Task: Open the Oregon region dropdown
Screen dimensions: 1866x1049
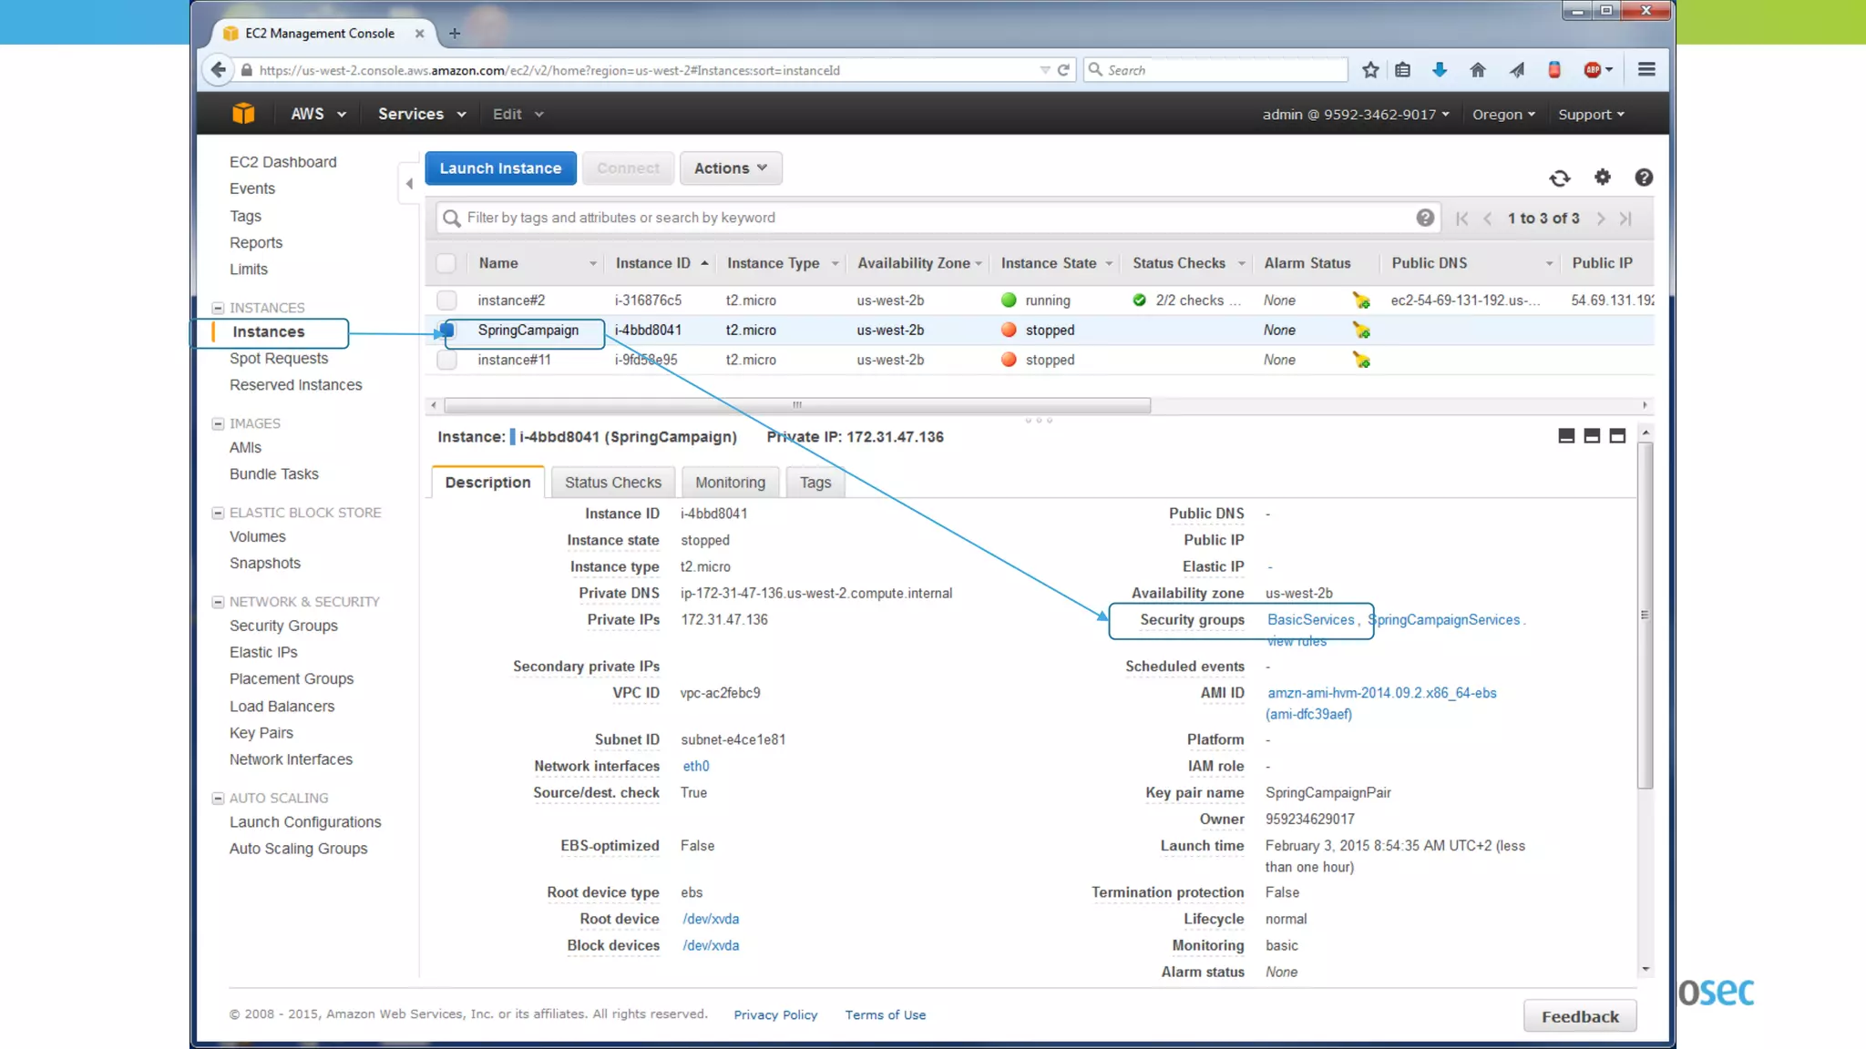Action: click(x=1503, y=115)
